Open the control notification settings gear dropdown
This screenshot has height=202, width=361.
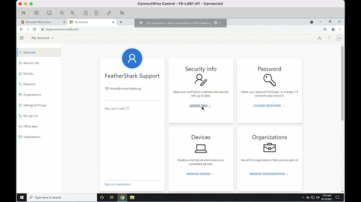(217, 22)
